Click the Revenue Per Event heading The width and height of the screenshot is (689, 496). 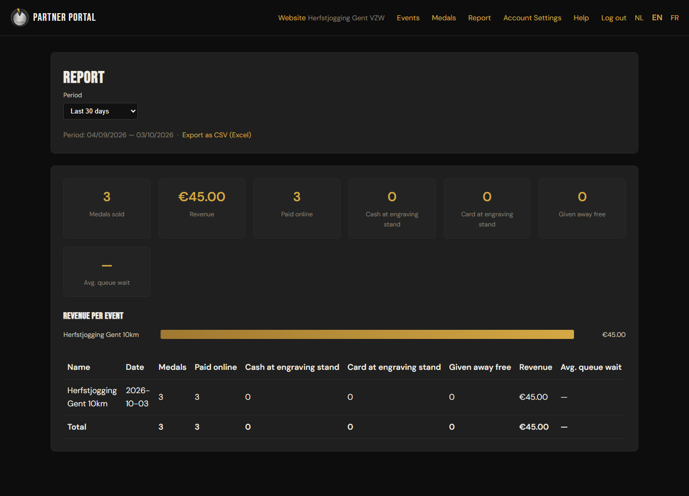(x=93, y=316)
